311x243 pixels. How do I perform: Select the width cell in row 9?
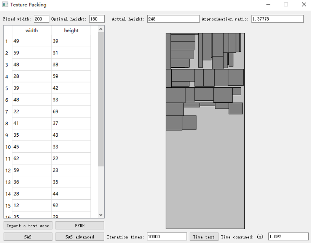pyautogui.click(x=32, y=135)
